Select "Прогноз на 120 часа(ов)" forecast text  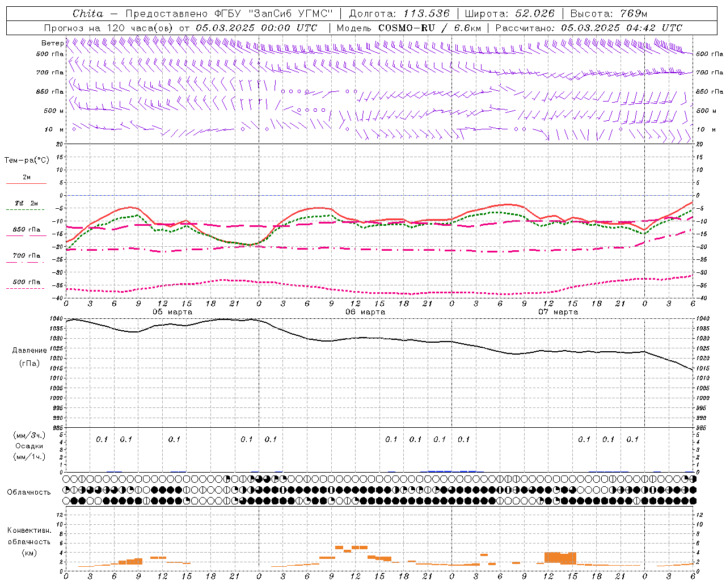click(109, 28)
